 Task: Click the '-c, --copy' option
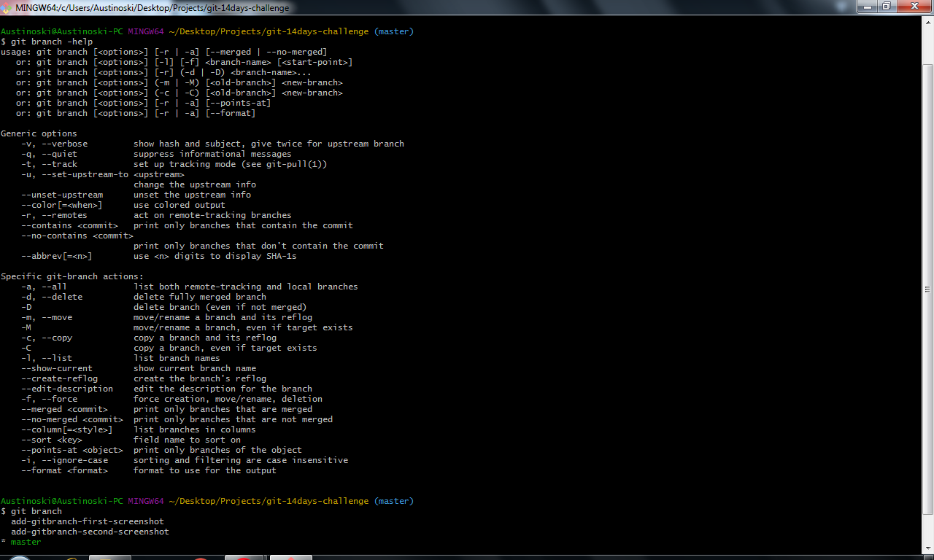pos(47,338)
